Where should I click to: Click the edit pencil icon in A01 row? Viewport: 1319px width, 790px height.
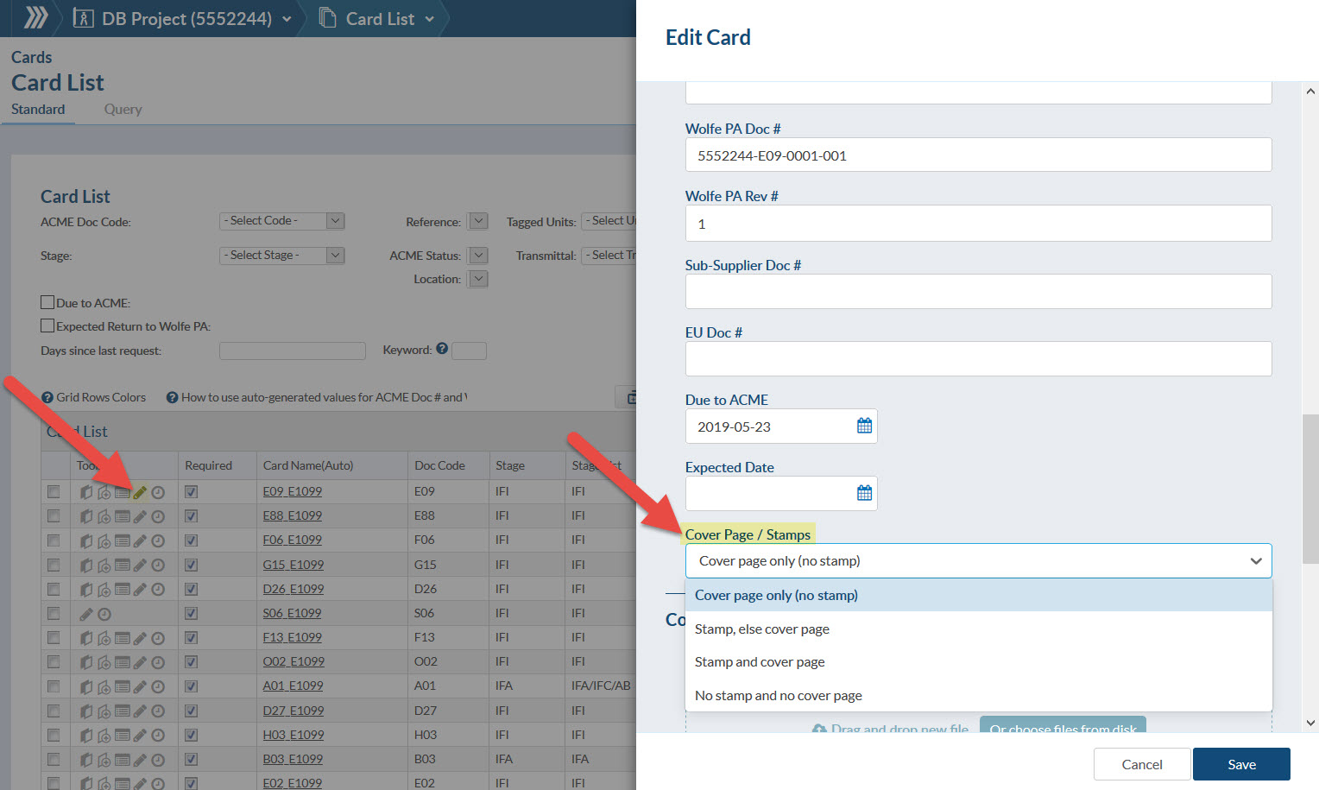click(x=140, y=686)
